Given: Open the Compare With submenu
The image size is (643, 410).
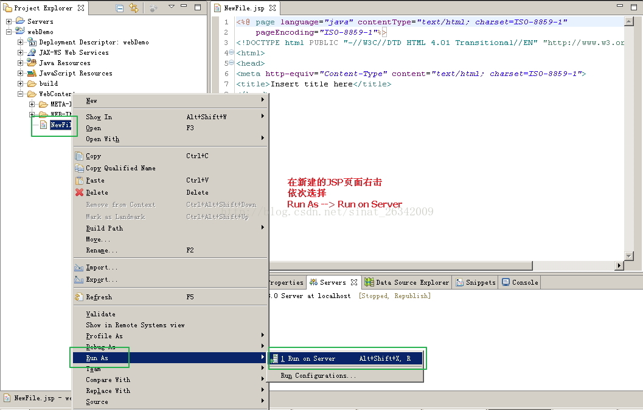Looking at the screenshot, I should tap(170, 380).
